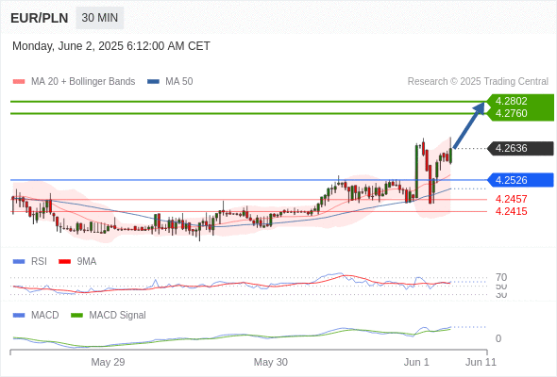Click the 4.2802 resistance price tag
This screenshot has width=557, height=377.
click(x=511, y=101)
